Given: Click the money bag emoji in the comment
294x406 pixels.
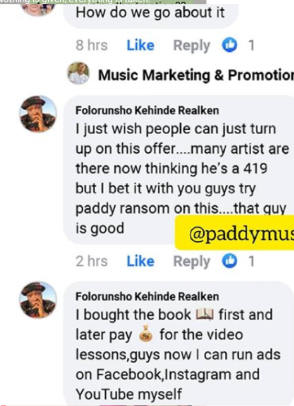Looking at the screenshot, I should click(x=146, y=336).
